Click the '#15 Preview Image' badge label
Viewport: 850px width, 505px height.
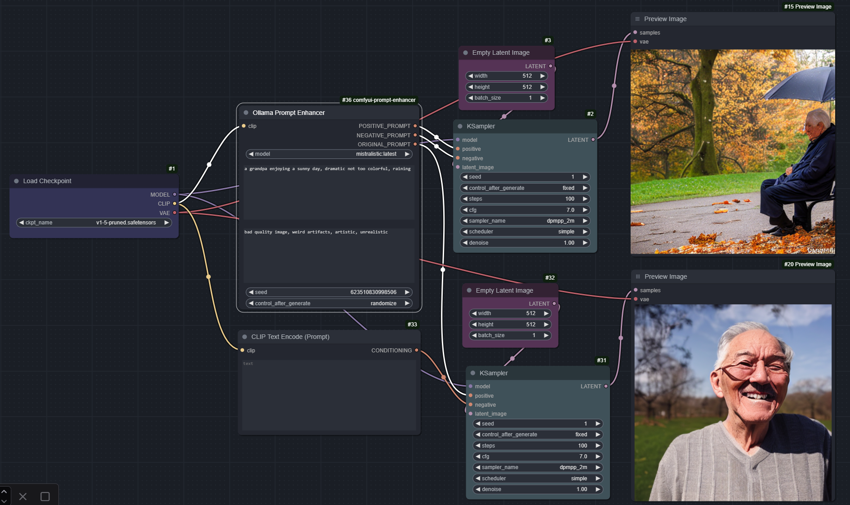(x=808, y=7)
